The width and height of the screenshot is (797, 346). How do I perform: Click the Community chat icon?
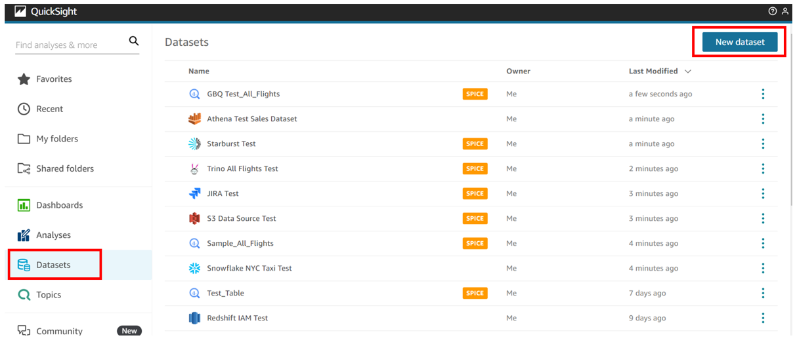click(x=24, y=331)
